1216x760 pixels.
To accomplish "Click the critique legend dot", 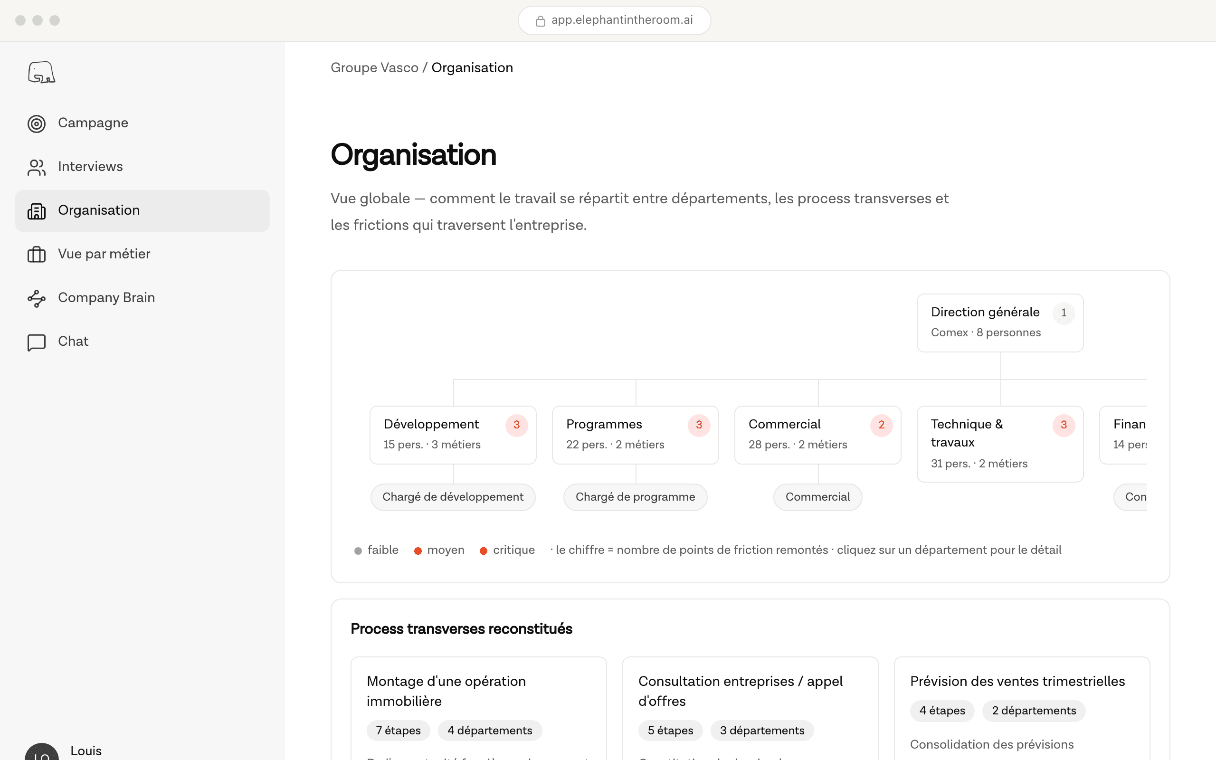I will (x=484, y=551).
